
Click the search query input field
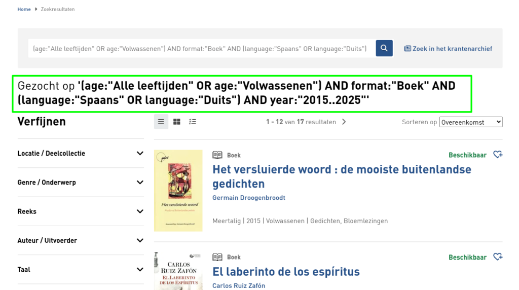click(x=200, y=49)
